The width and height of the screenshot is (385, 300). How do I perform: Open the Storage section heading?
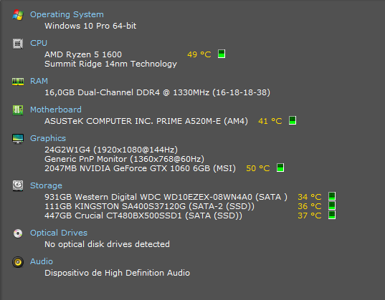tap(46, 185)
